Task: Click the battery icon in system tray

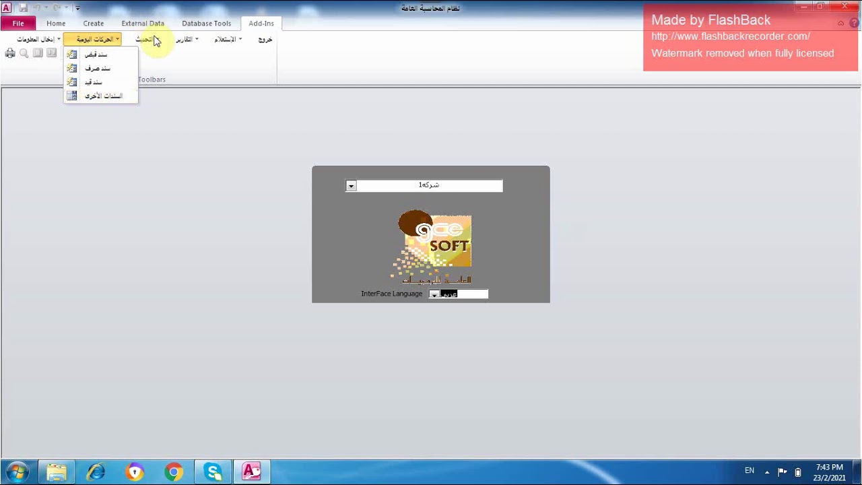Action: point(798,472)
